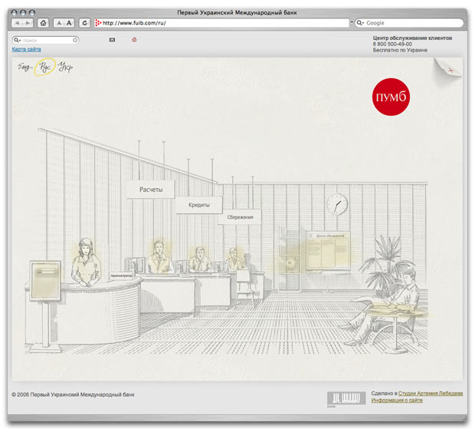Reload the page with the refresh button
Viewport: 475px width, 429px height.
(x=84, y=23)
